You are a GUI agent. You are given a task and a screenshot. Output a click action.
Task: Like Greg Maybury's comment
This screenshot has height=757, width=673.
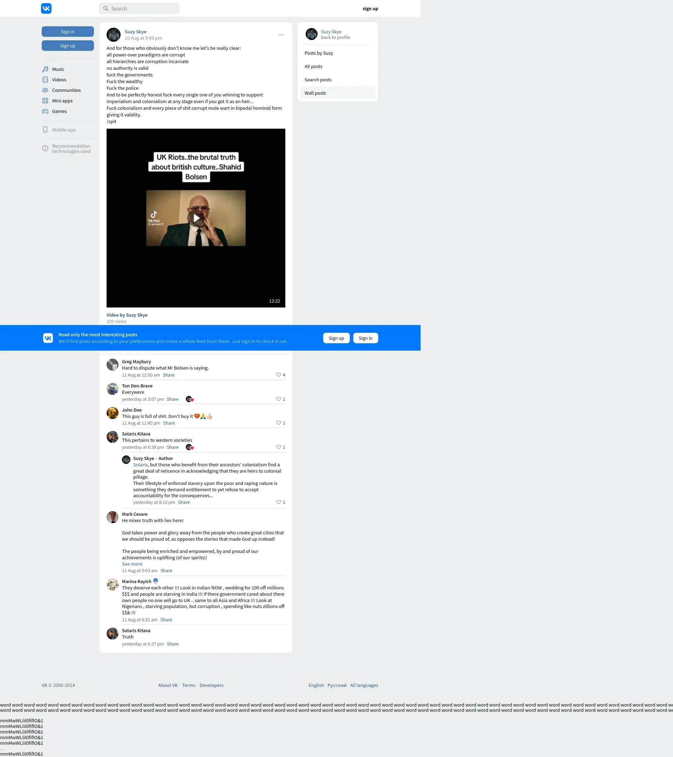[x=278, y=375]
